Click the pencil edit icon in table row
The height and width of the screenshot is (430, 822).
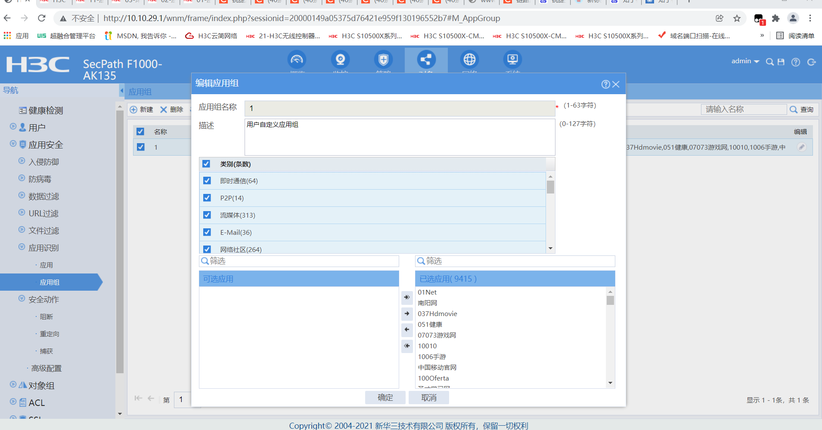(x=801, y=147)
